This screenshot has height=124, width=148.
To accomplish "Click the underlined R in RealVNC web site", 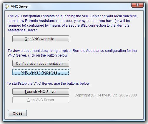I will pos(26,39).
